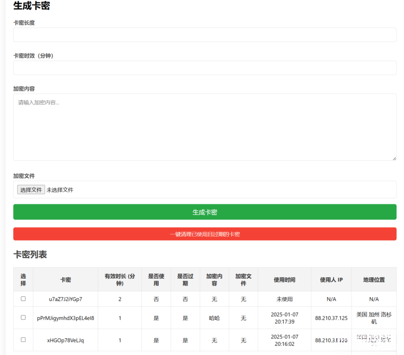The image size is (404, 355).
Task: Click the 卡密长度 input field
Action: coord(205,35)
